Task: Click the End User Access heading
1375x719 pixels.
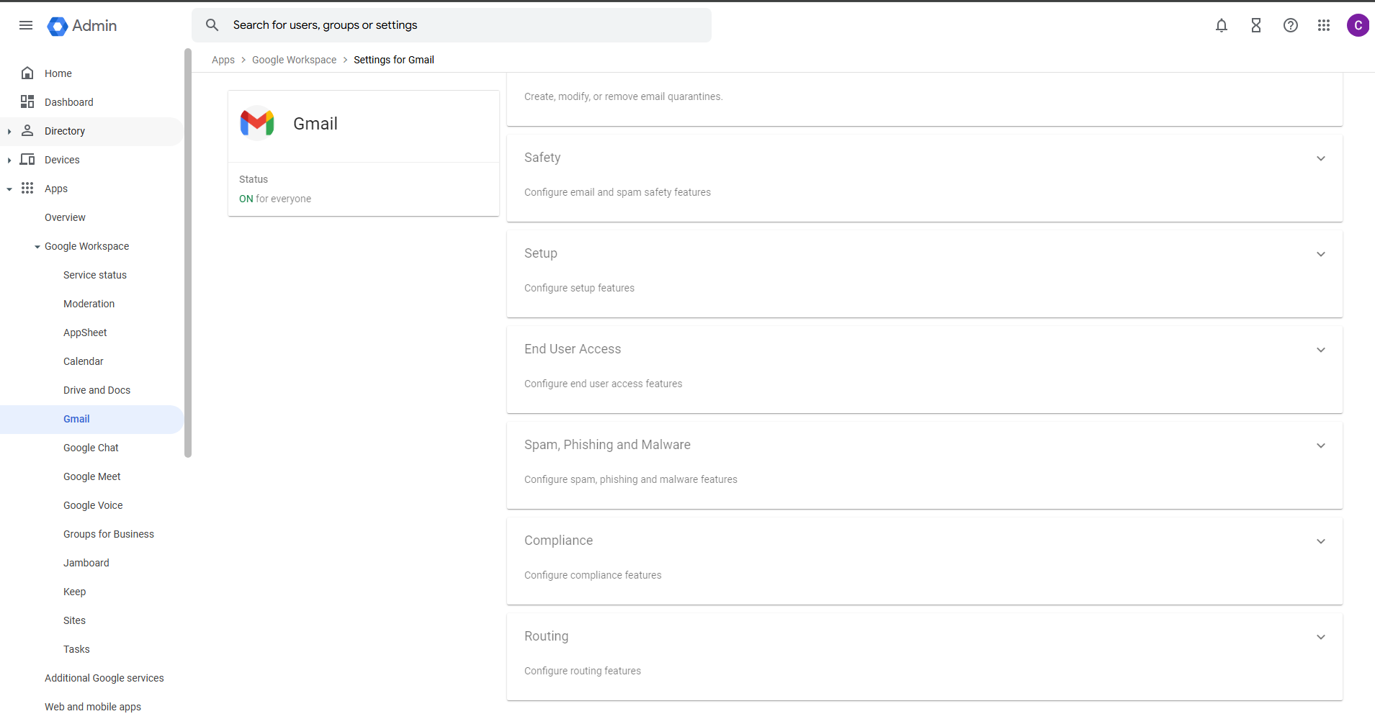Action: pos(573,349)
